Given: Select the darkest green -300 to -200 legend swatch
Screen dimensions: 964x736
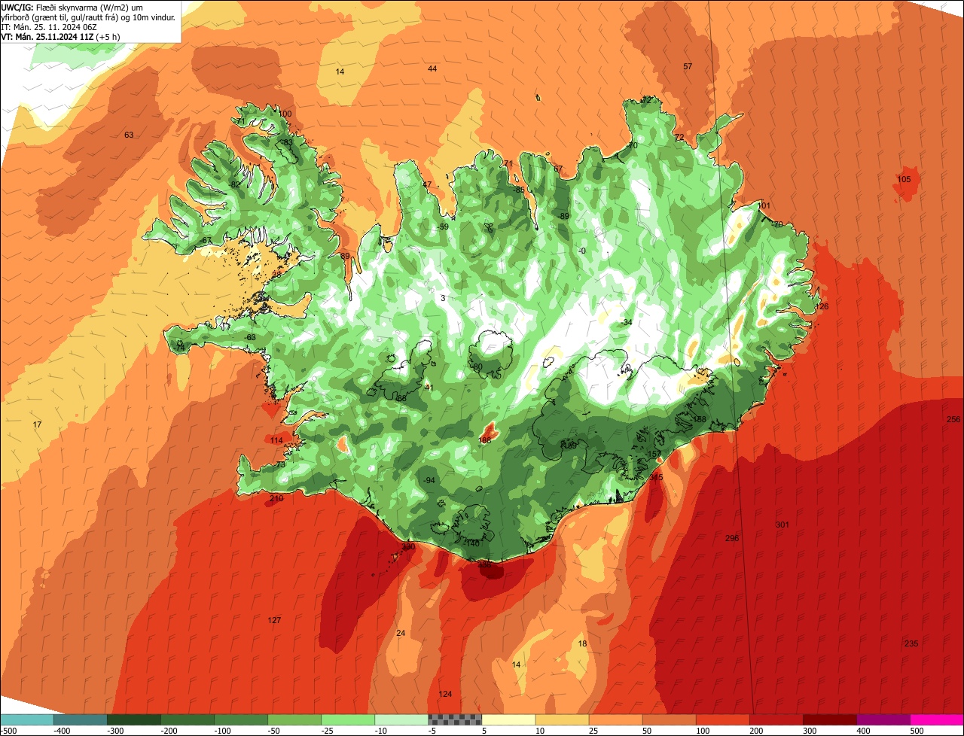Looking at the screenshot, I should click(133, 719).
